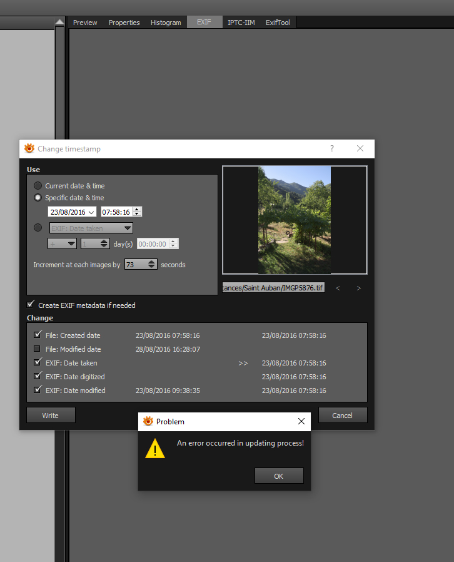Close the Change timestamp dialog

pos(360,148)
